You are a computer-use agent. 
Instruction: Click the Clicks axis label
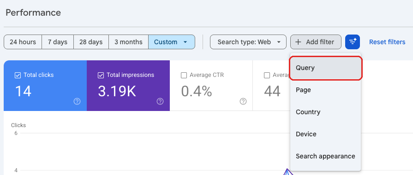pyautogui.click(x=18, y=125)
